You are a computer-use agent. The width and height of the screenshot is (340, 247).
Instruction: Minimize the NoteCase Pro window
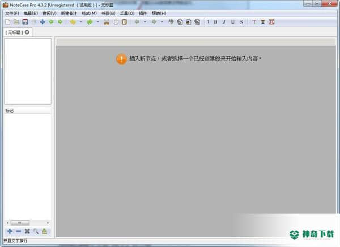point(308,3)
